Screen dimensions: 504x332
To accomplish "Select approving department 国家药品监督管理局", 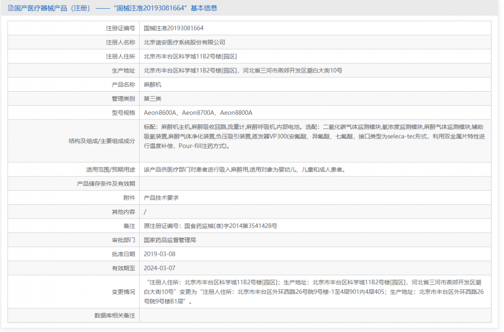I will 170,240.
